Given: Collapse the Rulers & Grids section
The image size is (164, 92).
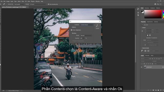Looking at the screenshot, I should [x=141, y=48].
